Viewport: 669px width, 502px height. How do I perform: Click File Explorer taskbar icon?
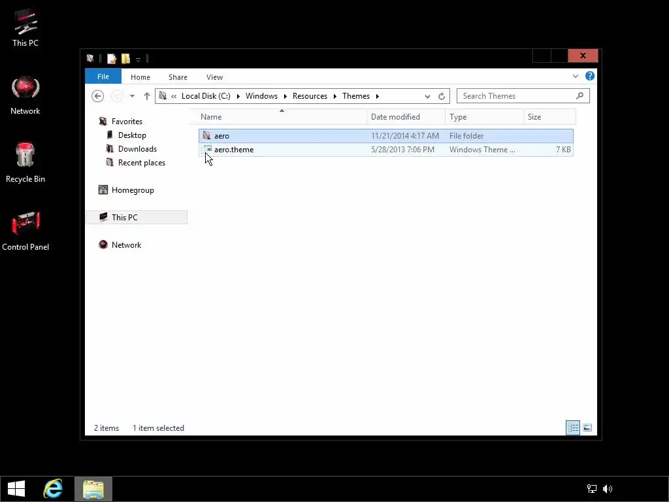[93, 489]
